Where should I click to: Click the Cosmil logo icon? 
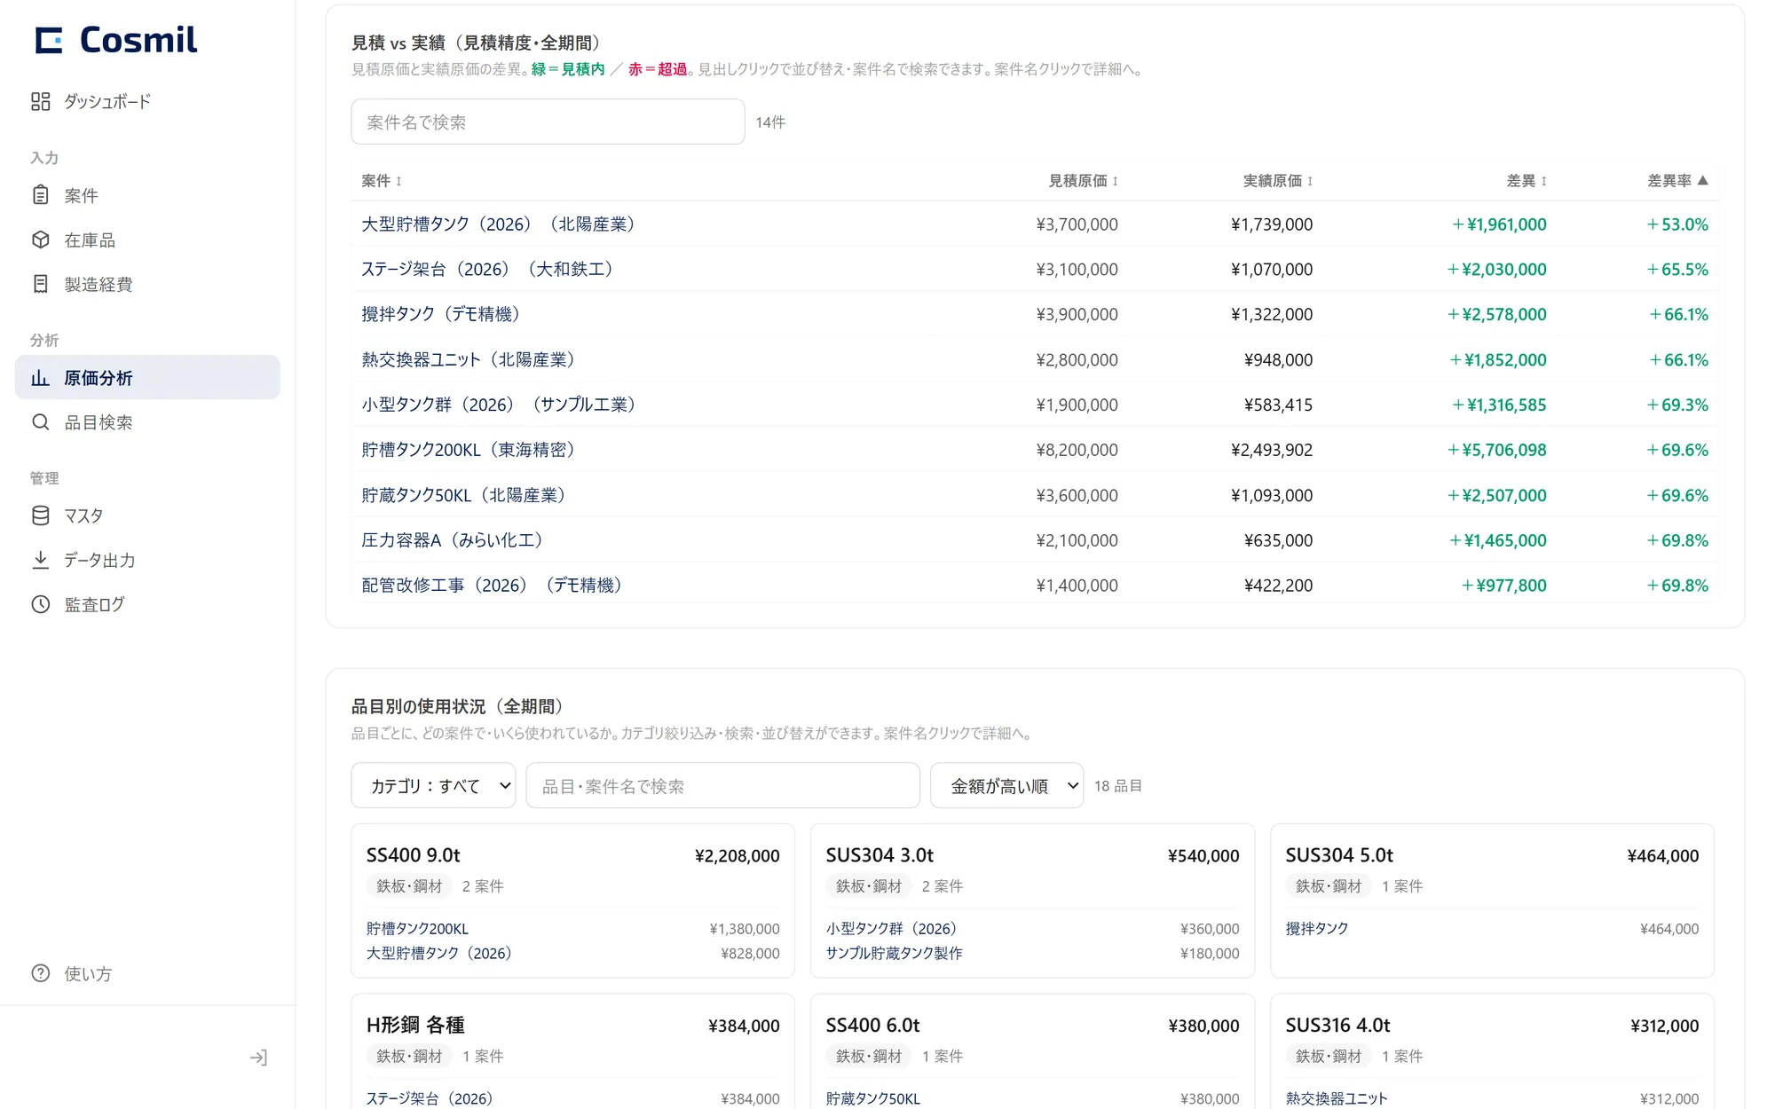(x=49, y=40)
